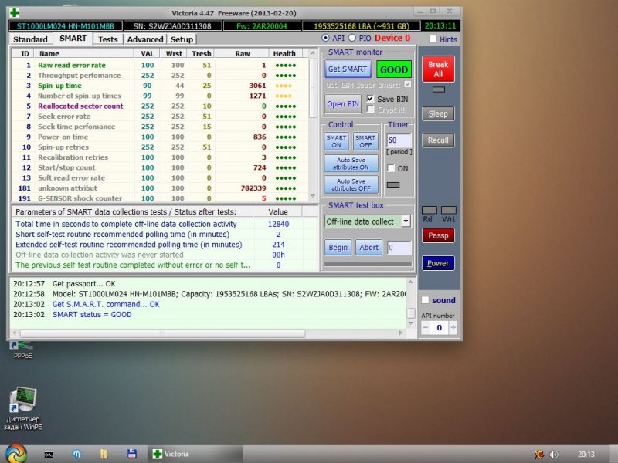Click the Windows Start orb
Screen dimensions: 618x463
(x=15, y=453)
